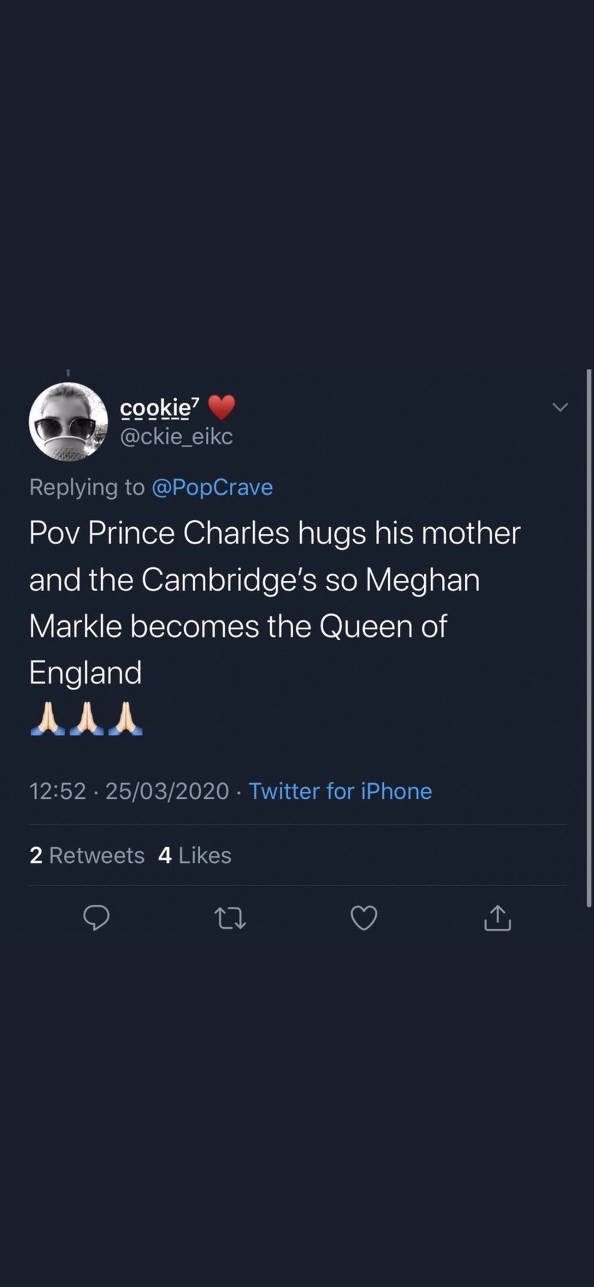594x1287 pixels.
Task: Open the share sheet icon
Action: point(497,918)
